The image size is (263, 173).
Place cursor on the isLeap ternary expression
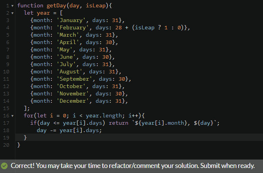click(158, 28)
